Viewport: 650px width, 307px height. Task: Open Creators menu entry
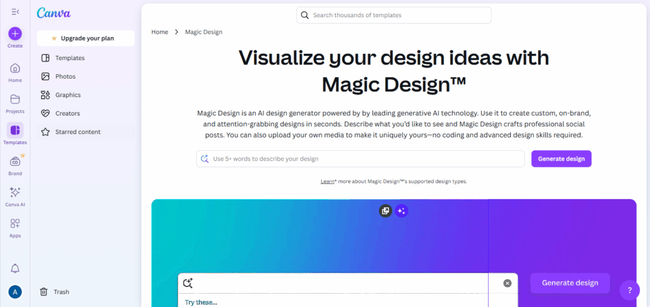point(86,114)
